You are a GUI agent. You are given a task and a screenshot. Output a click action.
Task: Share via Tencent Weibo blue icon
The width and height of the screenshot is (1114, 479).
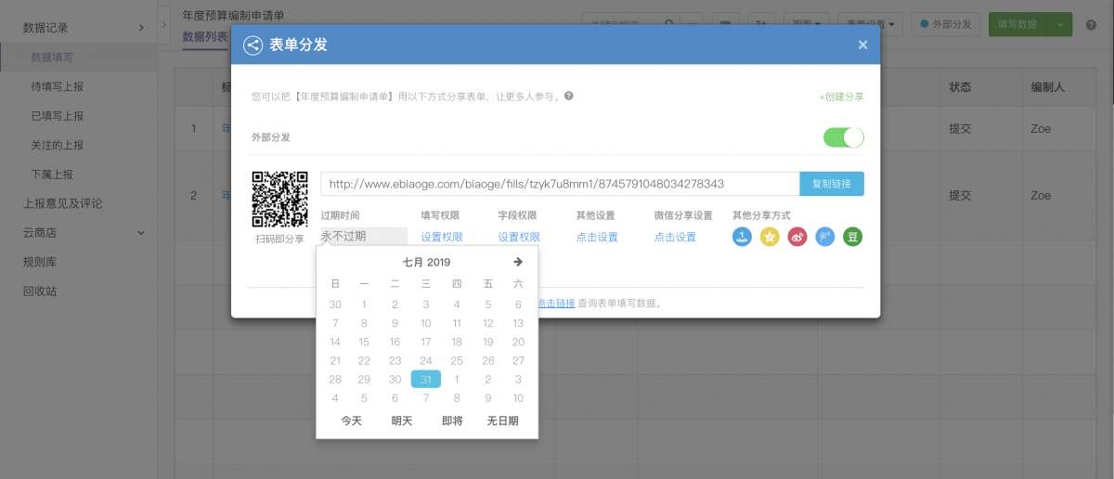(825, 237)
